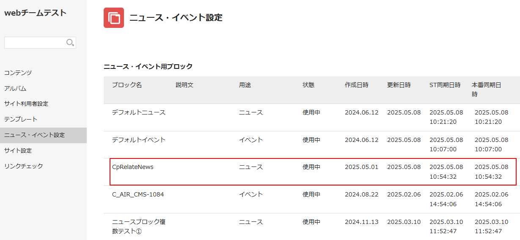Open サイト設定 in the sidebar

click(x=18, y=150)
